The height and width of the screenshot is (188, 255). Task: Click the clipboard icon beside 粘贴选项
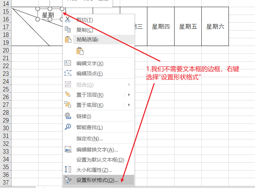pos(68,39)
